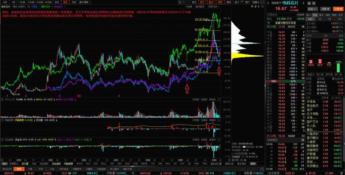Open 90%成本 dropdown in chip panel
This screenshot has height=175, width=345.
pyautogui.click(x=238, y=156)
